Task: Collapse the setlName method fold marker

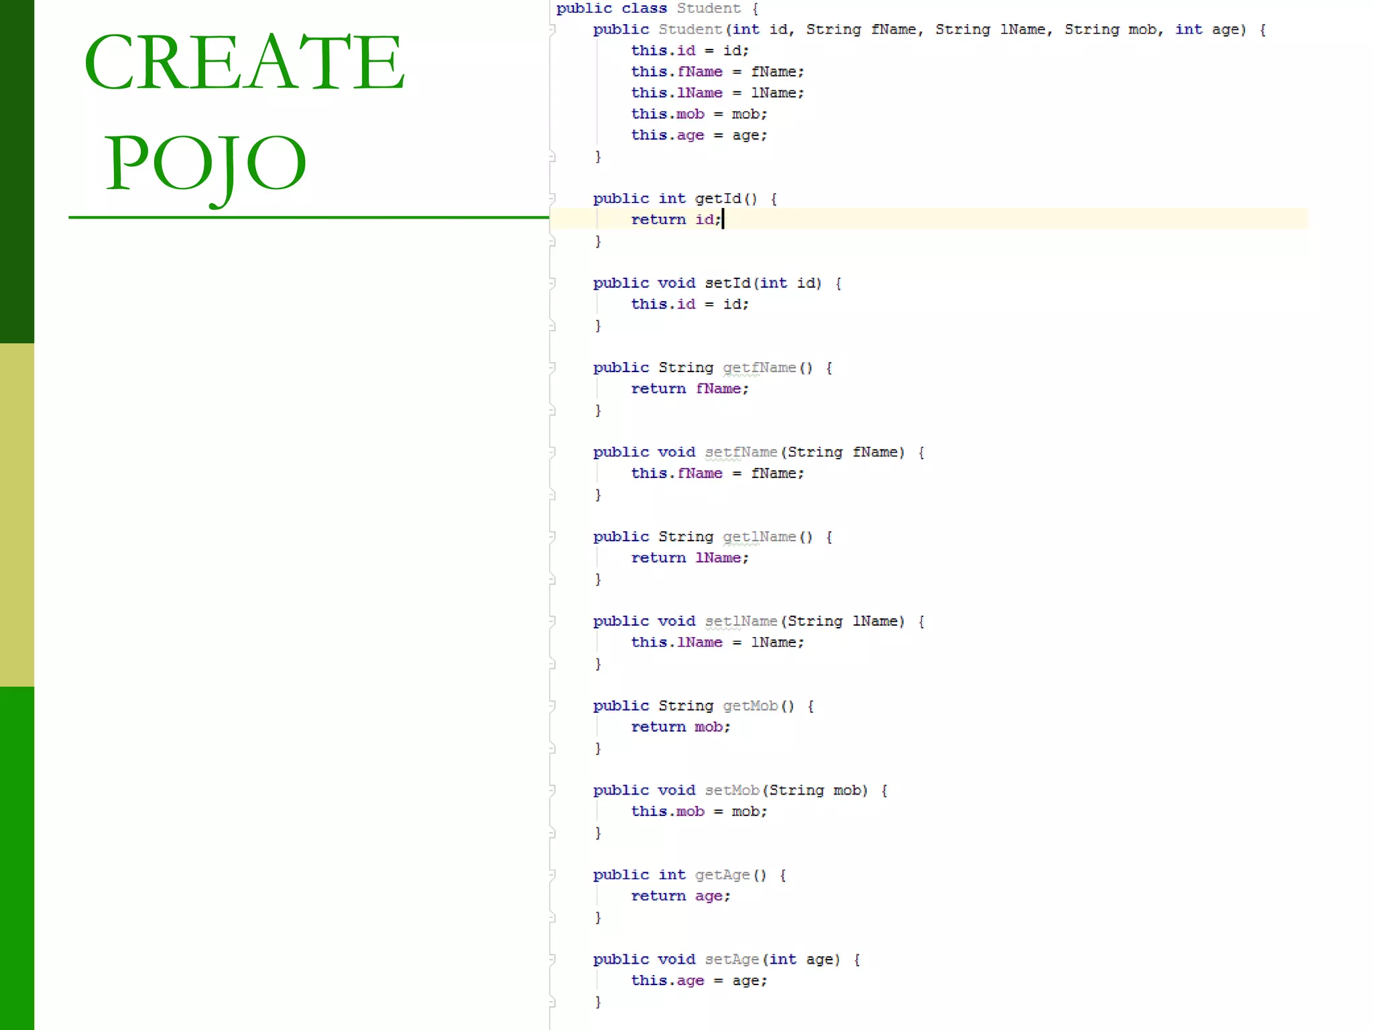Action: 552,621
